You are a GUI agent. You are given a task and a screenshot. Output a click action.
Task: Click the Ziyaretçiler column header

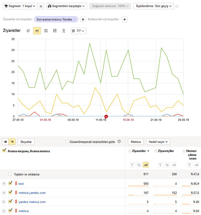(166, 151)
